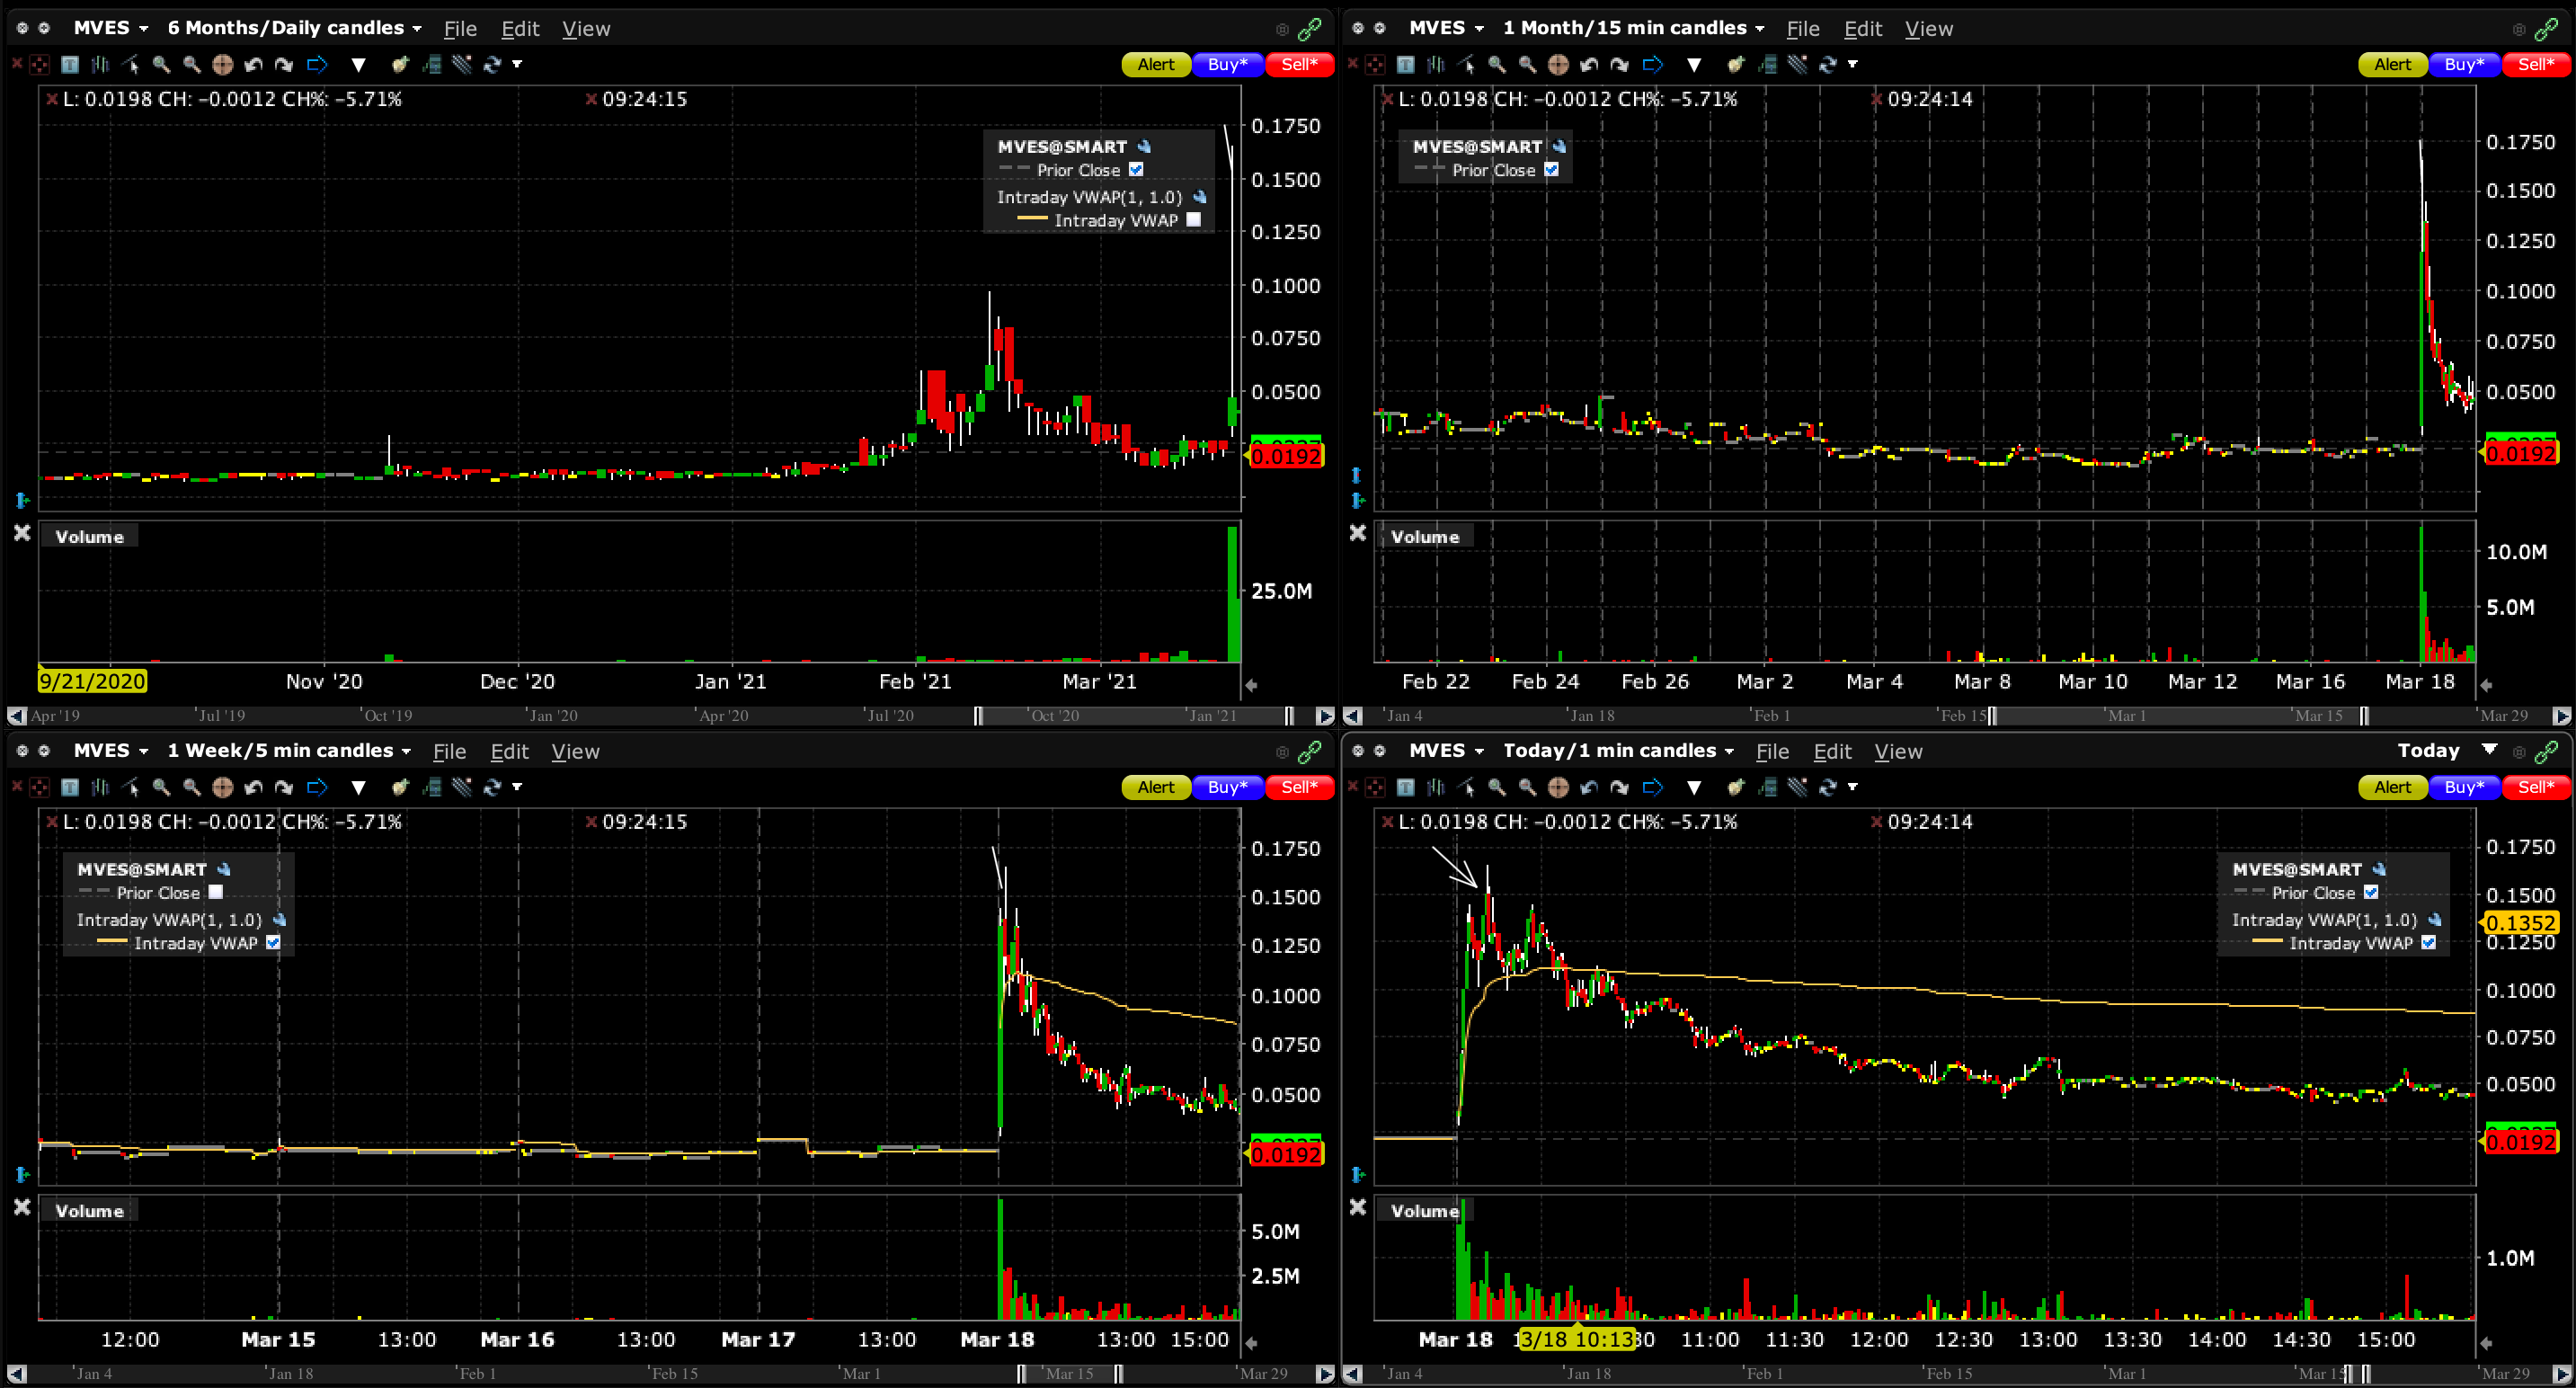The width and height of the screenshot is (2576, 1388).
Task: Click refresh arrows icon in top-right chart toolbar
Action: pyautogui.click(x=1828, y=65)
